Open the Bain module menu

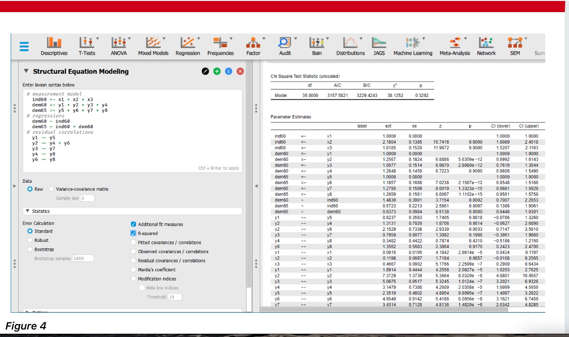(x=317, y=46)
